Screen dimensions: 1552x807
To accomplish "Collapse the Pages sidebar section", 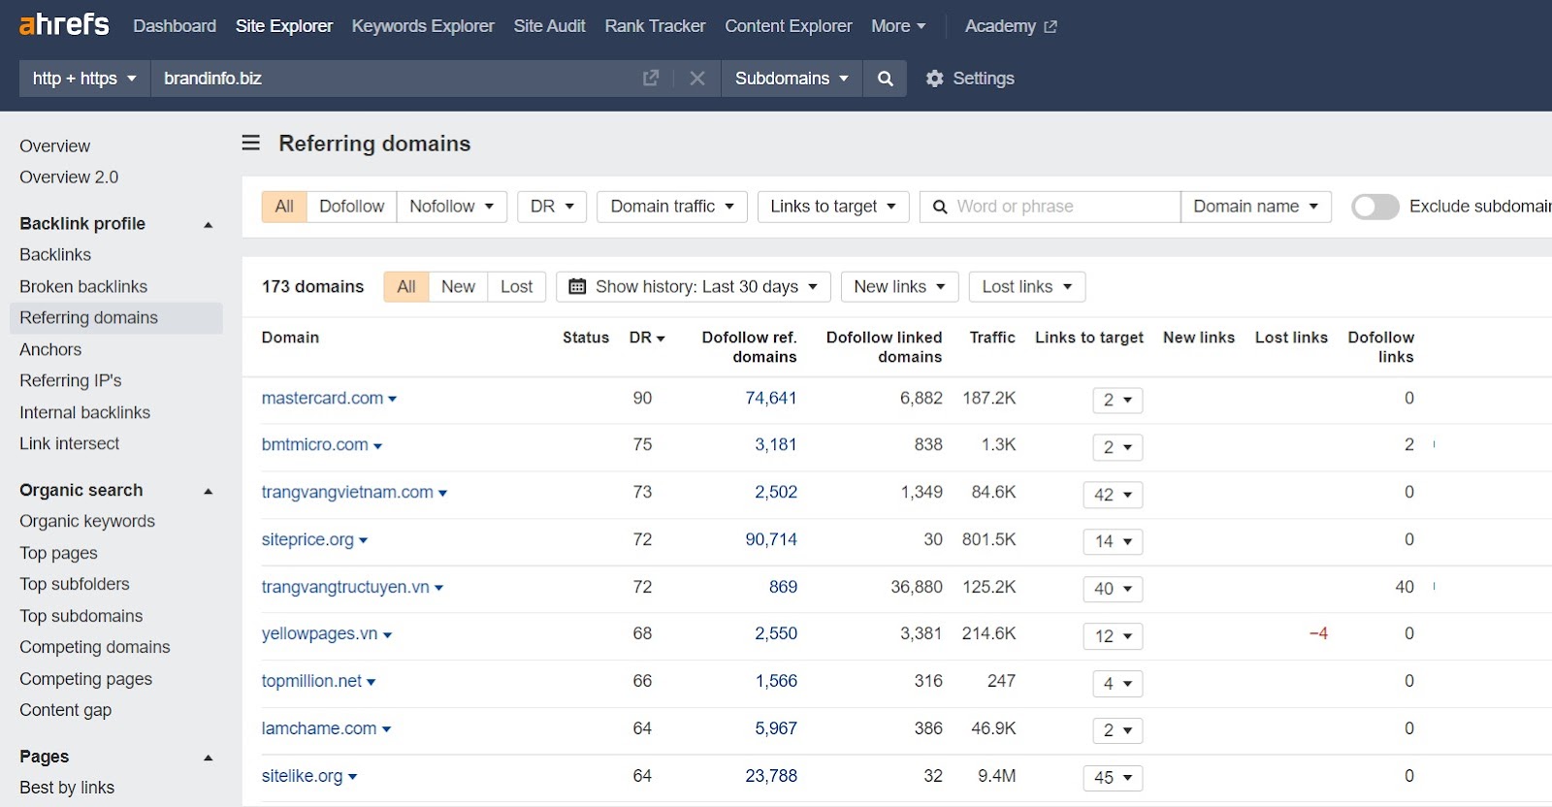I will [x=208, y=758].
